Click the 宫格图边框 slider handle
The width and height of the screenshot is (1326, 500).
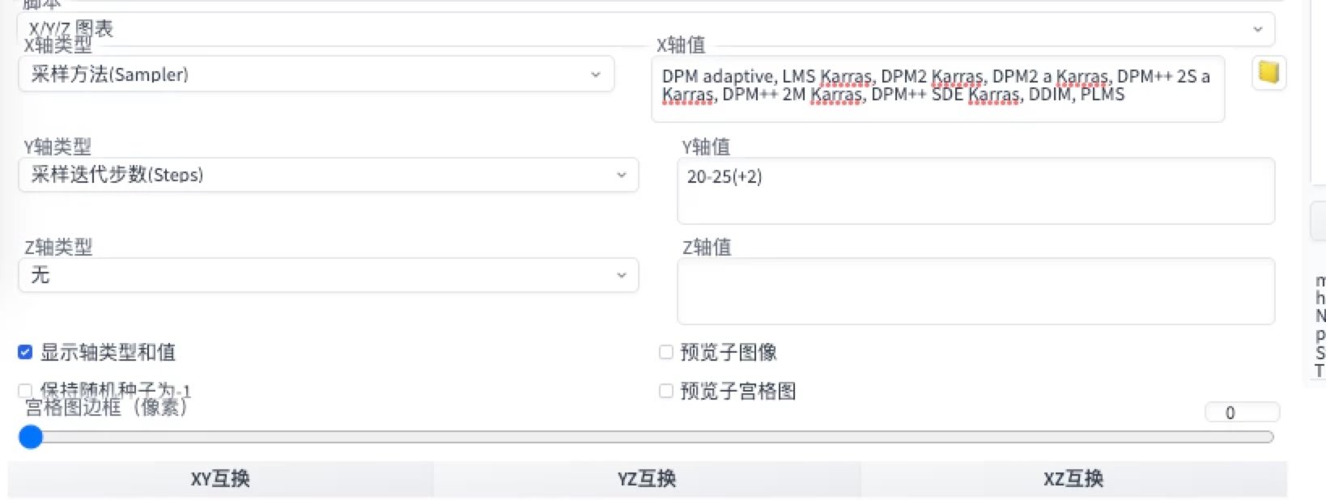[x=31, y=437]
